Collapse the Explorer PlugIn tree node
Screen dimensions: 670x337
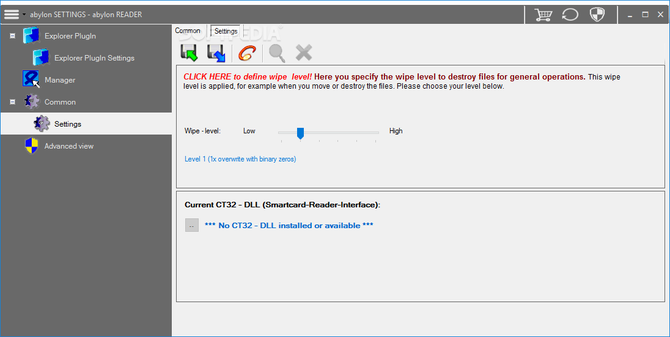click(x=12, y=36)
